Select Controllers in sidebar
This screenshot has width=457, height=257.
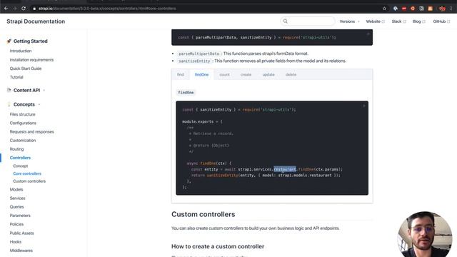pos(20,158)
